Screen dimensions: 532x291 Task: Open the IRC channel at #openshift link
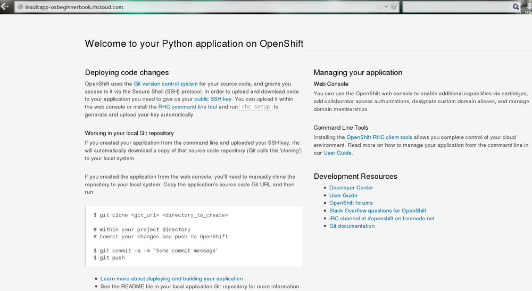[x=381, y=219]
